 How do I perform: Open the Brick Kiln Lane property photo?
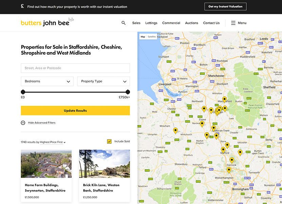pos(105,164)
